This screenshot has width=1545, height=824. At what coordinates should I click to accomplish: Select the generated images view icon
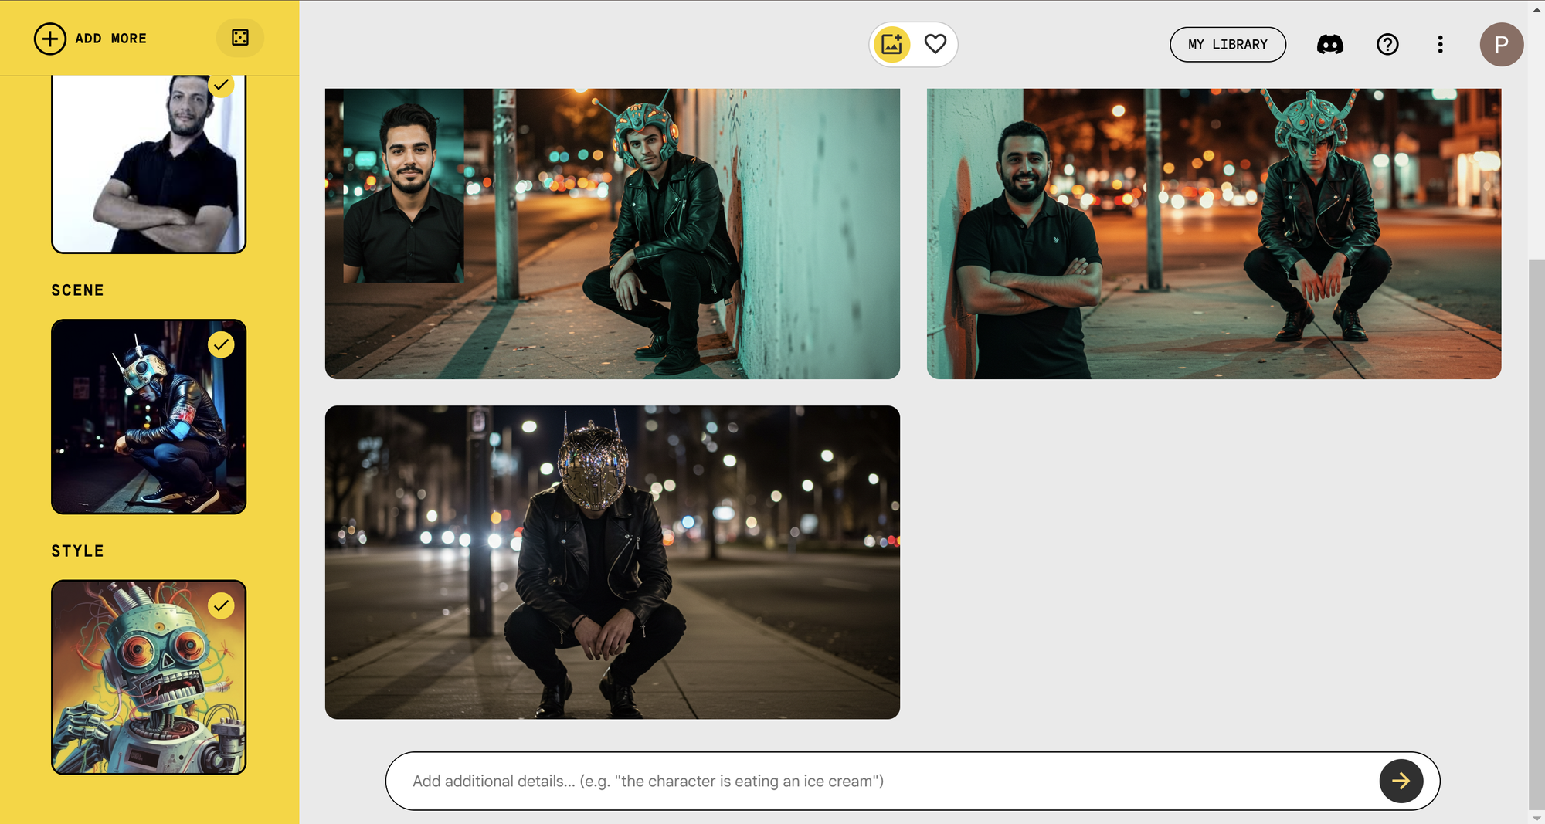[x=891, y=45]
